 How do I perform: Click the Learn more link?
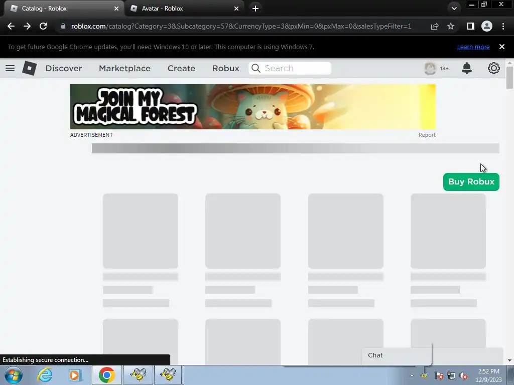tap(473, 47)
